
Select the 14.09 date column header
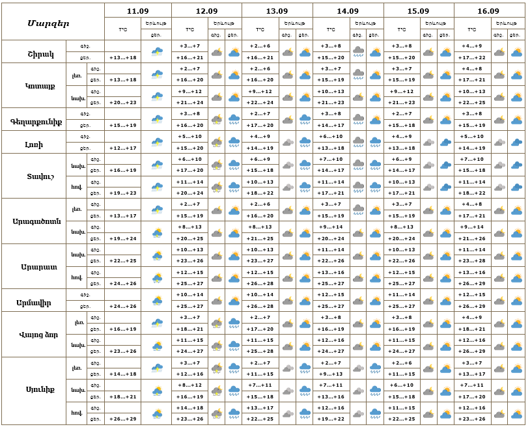coord(348,11)
